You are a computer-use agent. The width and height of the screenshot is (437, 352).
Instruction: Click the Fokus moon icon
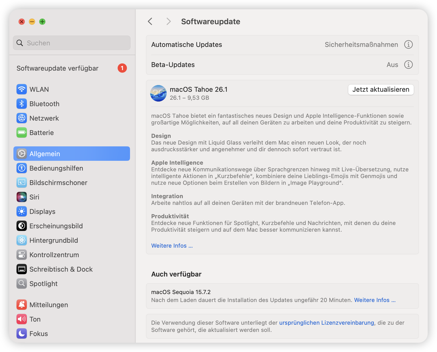click(x=22, y=334)
